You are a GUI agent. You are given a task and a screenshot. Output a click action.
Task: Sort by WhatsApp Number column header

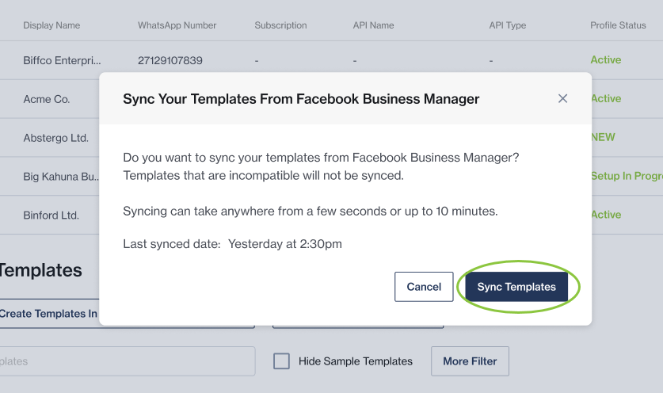point(177,25)
